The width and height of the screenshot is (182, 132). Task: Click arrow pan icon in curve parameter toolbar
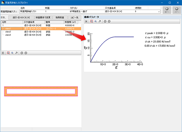coord(100,22)
